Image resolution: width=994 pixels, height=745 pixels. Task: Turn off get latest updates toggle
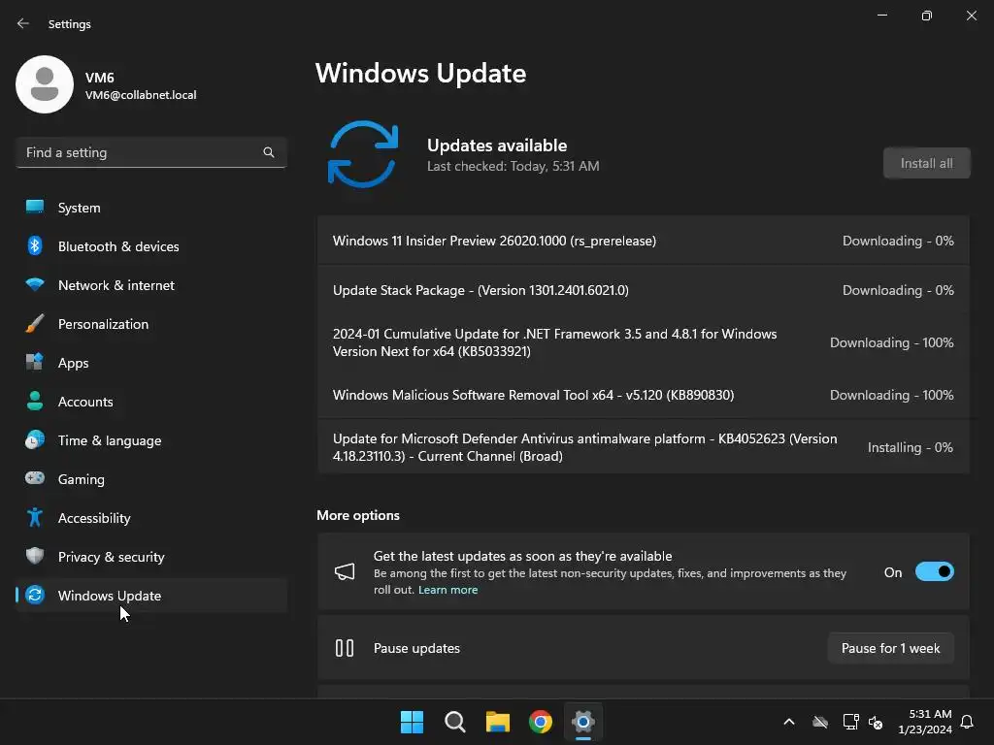(935, 572)
